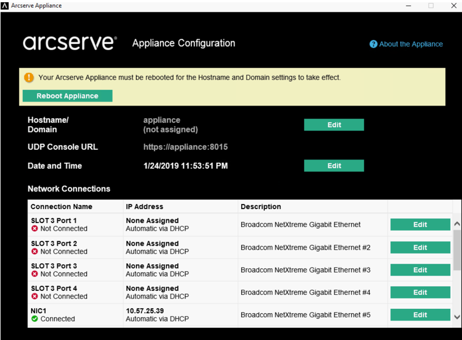462x340 pixels.
Task: Click the network list scroll down arrow
Action: [x=457, y=317]
